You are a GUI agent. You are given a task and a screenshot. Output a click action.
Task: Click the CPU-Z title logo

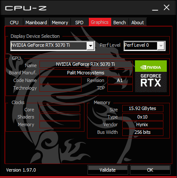tap(26, 8)
